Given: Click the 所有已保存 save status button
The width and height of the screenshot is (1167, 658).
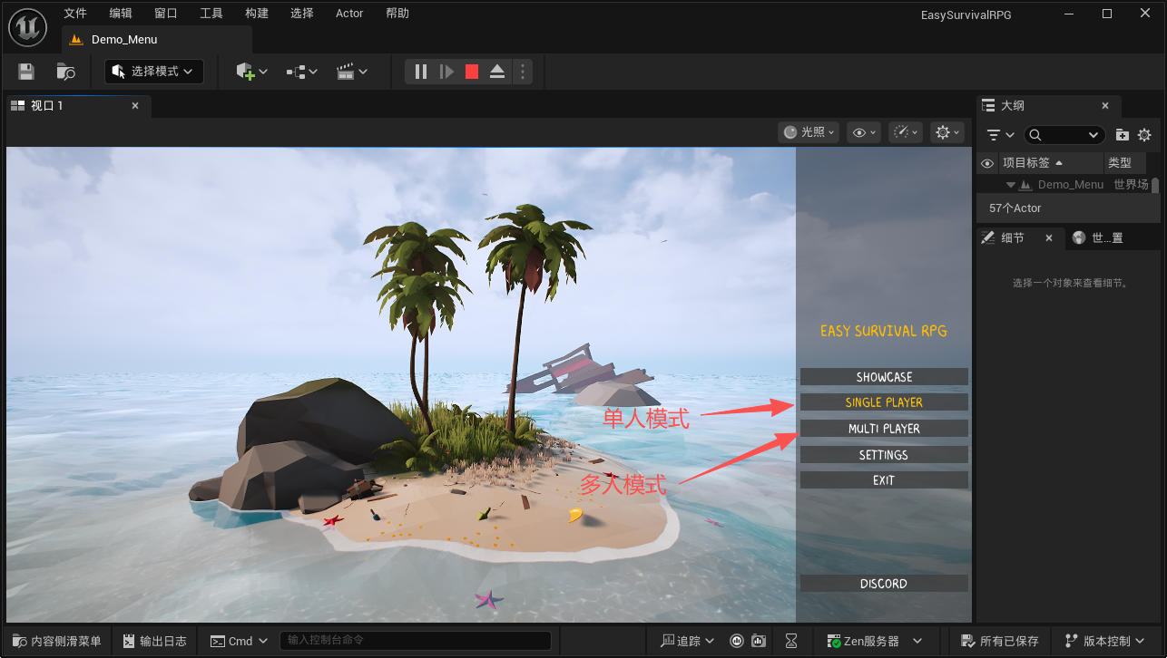Looking at the screenshot, I should pyautogui.click(x=999, y=641).
